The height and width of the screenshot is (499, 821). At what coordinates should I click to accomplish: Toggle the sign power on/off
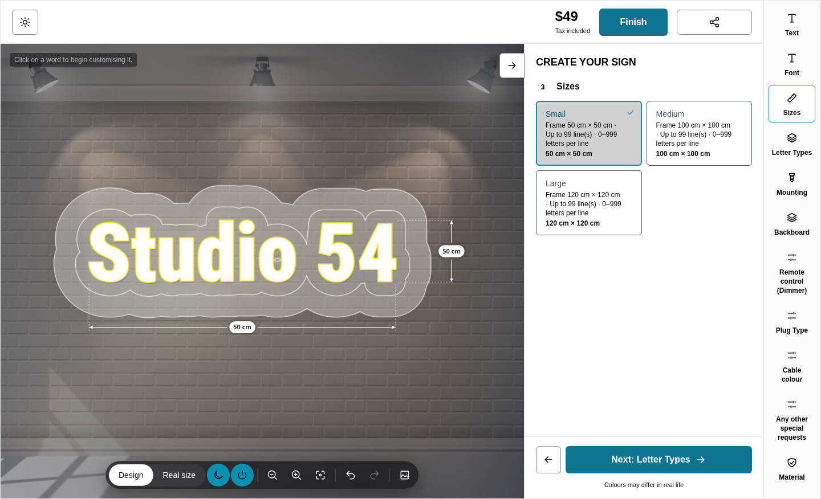242,475
